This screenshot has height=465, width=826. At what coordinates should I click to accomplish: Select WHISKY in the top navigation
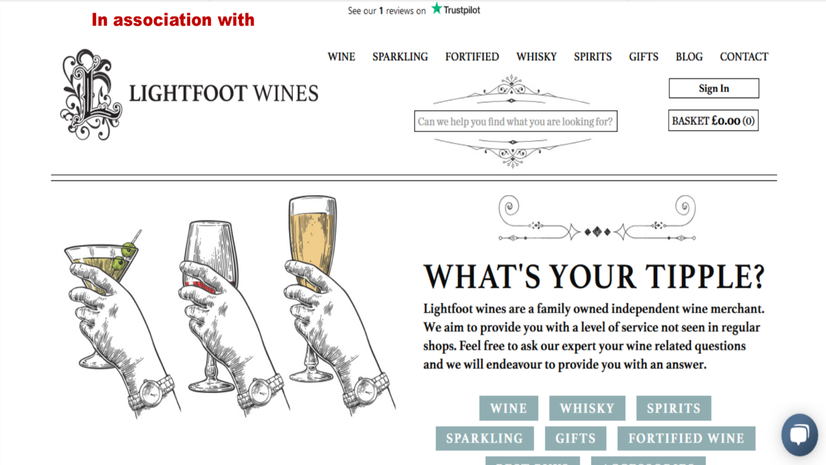click(536, 57)
